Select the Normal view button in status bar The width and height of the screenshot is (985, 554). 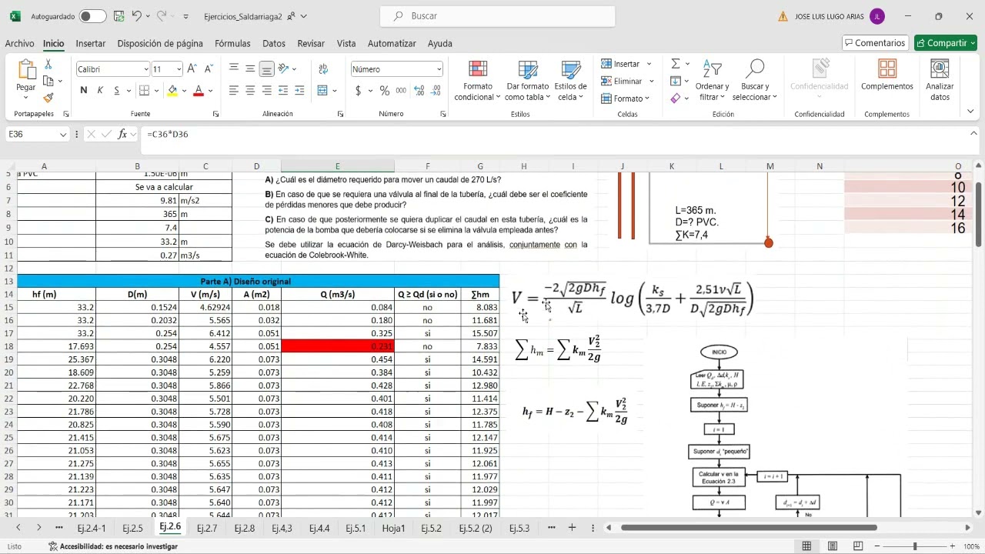pos(806,546)
